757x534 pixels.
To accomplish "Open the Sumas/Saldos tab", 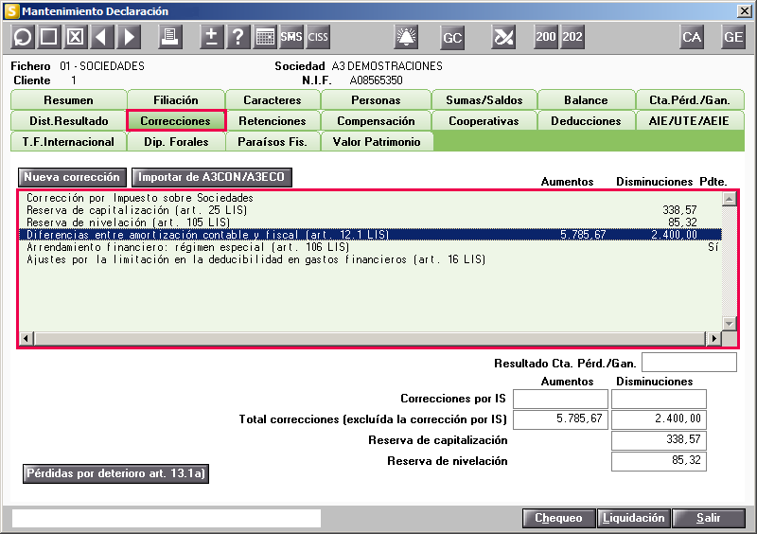I will 484,100.
